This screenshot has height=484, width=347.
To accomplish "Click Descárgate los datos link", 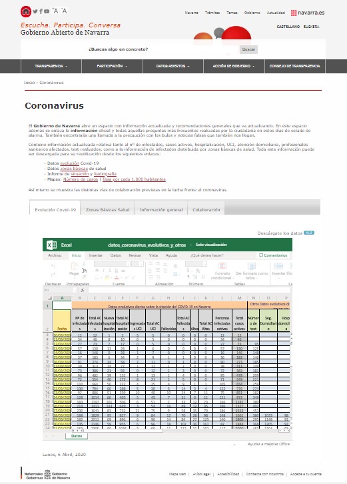I will (x=280, y=233).
